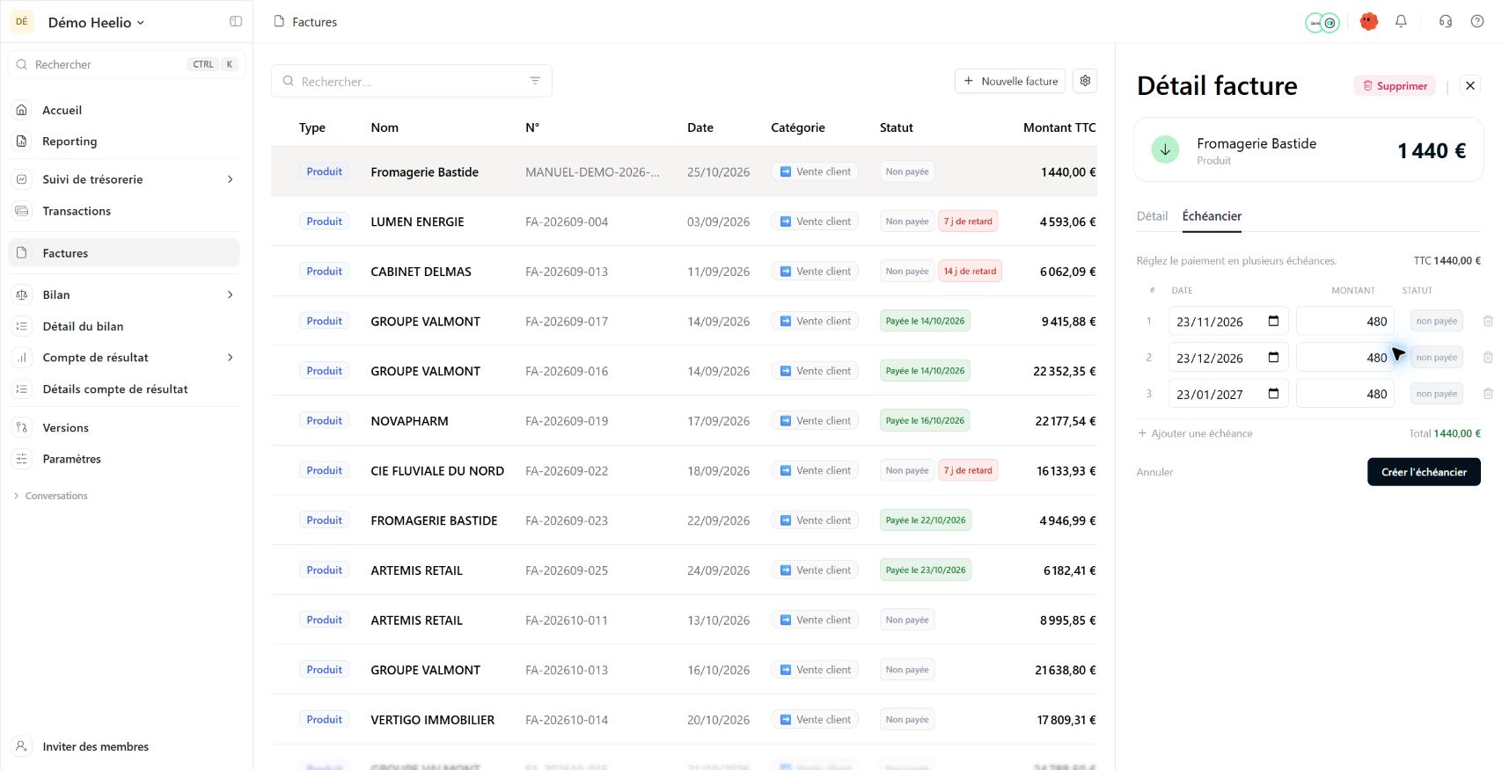Screen dimensions: 1502x770
Task: Click the help question mark icon
Action: click(1477, 21)
